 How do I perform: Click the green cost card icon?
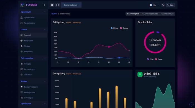click(140, 74)
